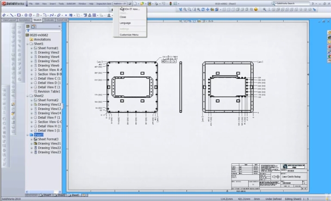This screenshot has width=331, height=201.
Task: Collapse the Sheet2 tree node
Action: pyautogui.click(x=27, y=96)
